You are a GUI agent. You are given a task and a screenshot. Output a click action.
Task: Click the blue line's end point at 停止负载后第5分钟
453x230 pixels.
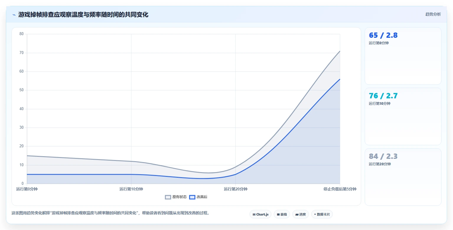(x=340, y=79)
